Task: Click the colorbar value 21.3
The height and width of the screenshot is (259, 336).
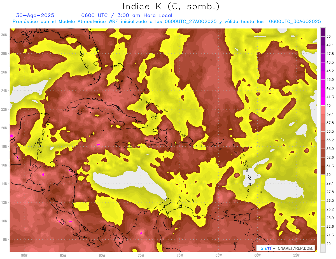Action: pyautogui.click(x=330, y=235)
